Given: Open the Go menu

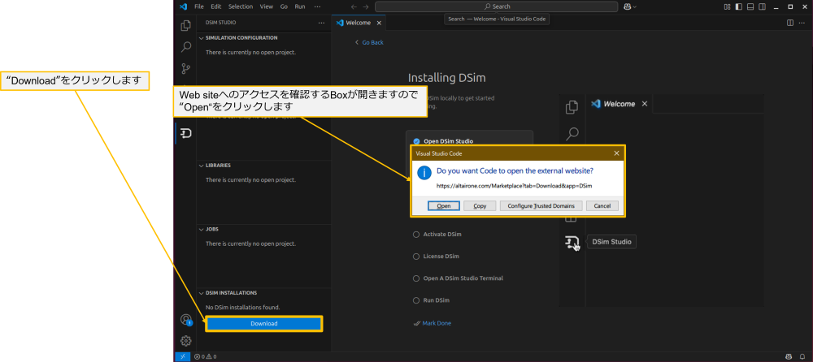Looking at the screenshot, I should [x=284, y=6].
